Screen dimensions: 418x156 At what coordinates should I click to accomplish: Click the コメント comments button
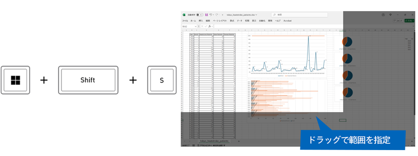click(398, 21)
